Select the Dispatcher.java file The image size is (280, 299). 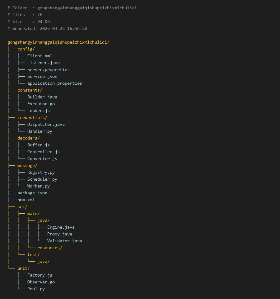(46, 124)
